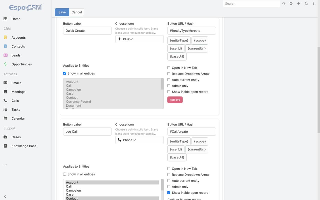Go to Knowledge Base menu item
320x200 pixels.
24,146
